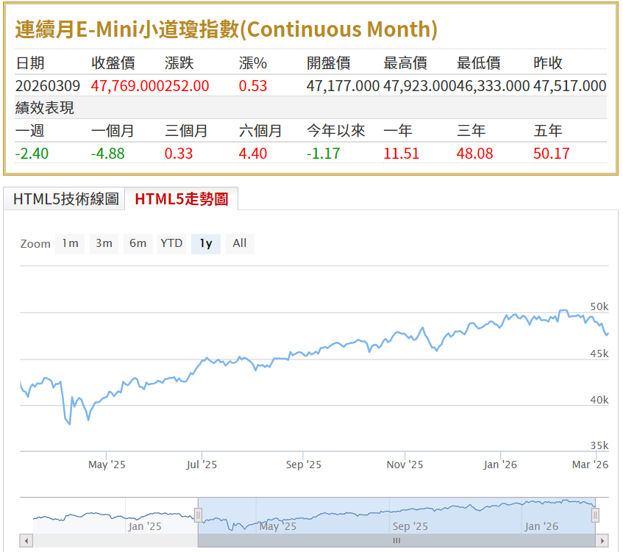623x552 pixels.
Task: Set chart zoom to 1m
Action: (70, 243)
